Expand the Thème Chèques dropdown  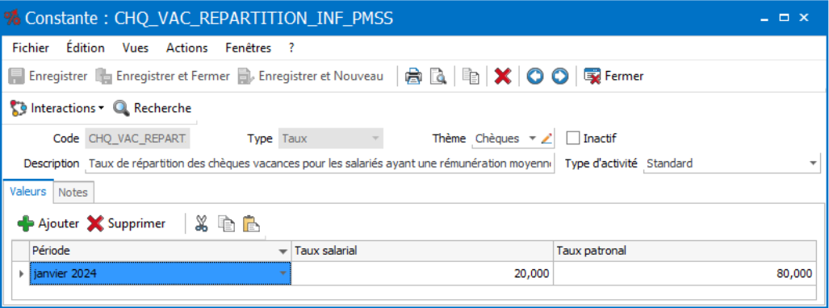[533, 139]
